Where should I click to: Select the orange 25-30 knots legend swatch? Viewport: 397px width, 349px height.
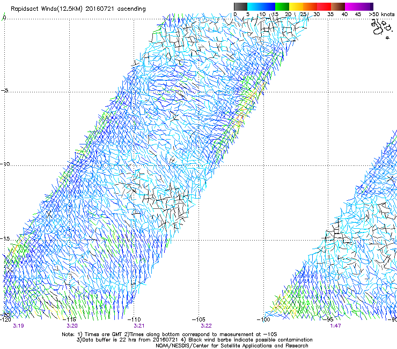click(x=310, y=6)
